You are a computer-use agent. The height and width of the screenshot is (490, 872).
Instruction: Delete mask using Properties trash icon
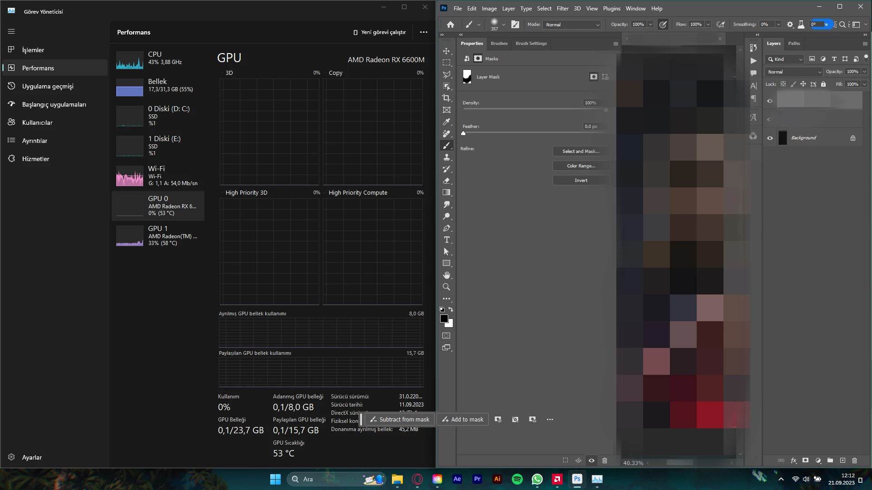[604, 460]
